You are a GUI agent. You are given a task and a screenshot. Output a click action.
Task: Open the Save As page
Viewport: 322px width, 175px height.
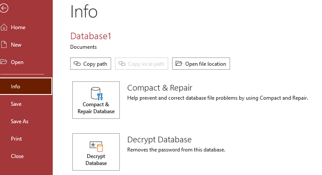[20, 121]
